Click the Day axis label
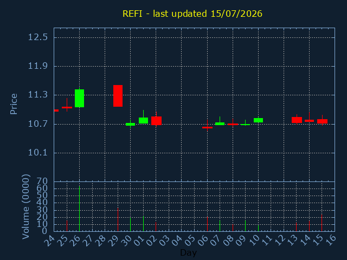Image resolution: width=347 pixels, height=260 pixels. (189, 252)
